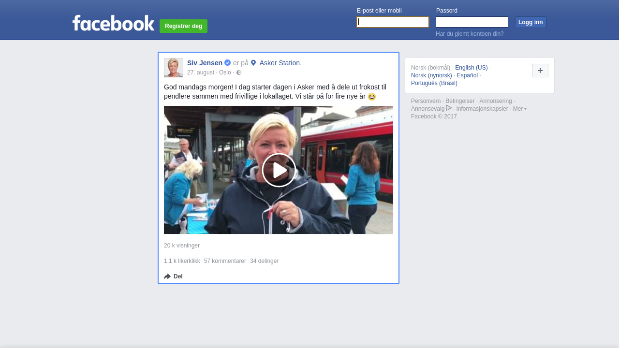Click the Facebook logo
This screenshot has width=619, height=348.
tap(113, 23)
